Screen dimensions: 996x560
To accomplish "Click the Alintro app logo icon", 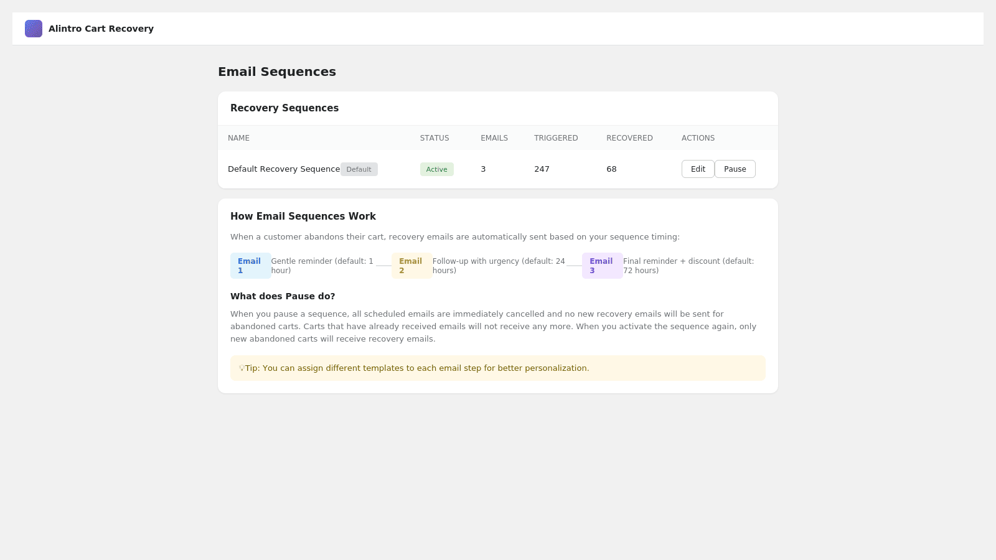I will pos(33,28).
